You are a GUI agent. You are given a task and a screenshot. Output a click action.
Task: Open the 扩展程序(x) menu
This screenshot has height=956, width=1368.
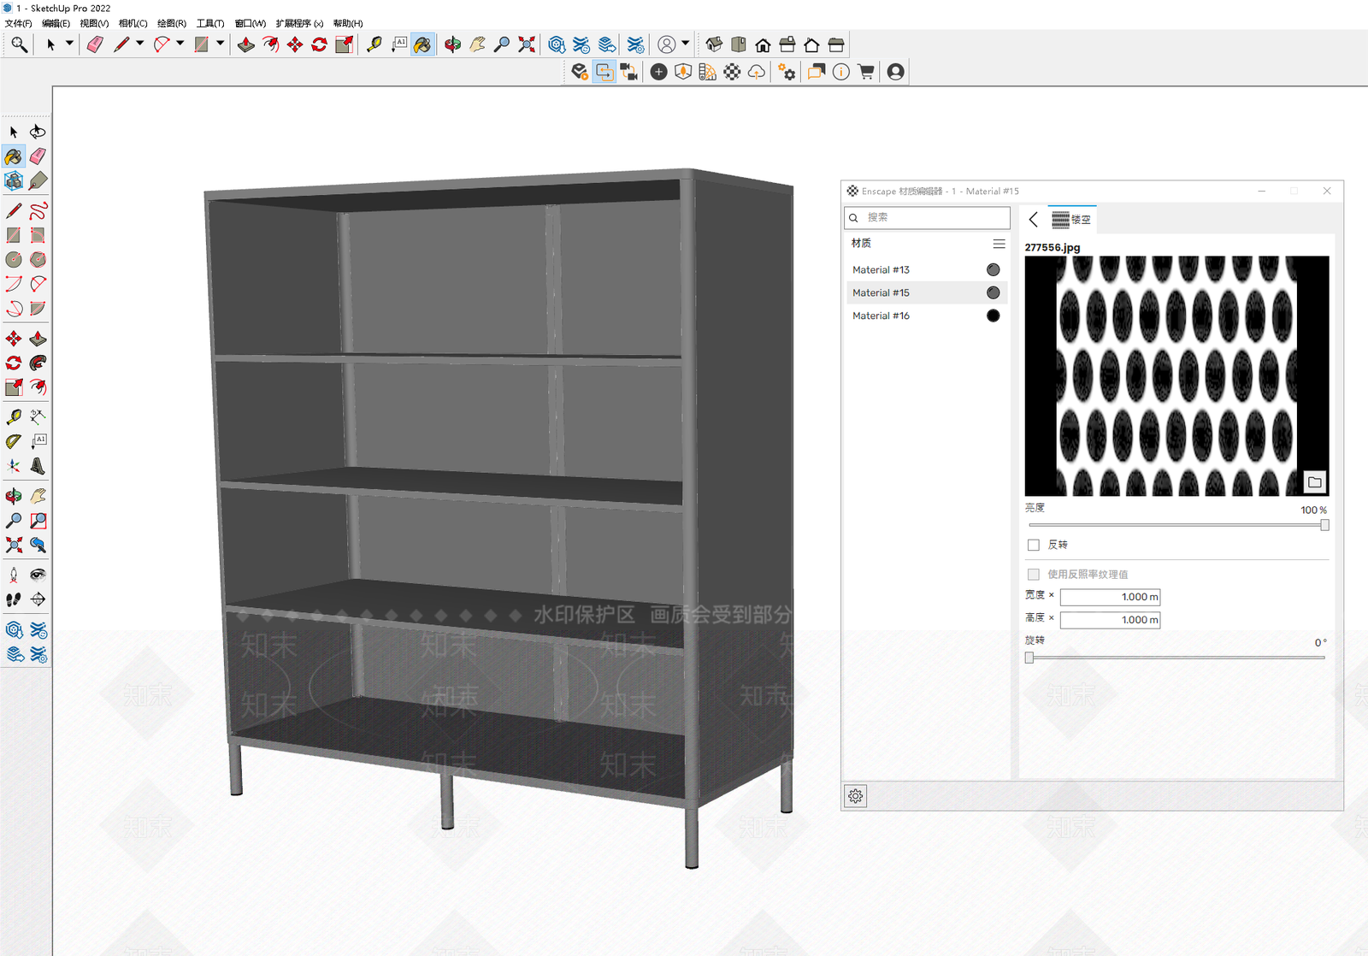pyautogui.click(x=299, y=23)
